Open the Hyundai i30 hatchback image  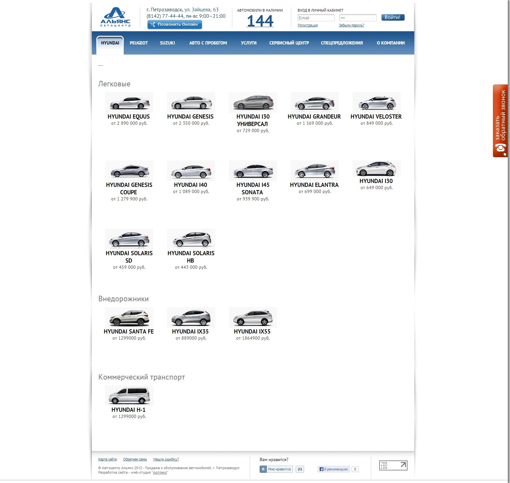click(x=377, y=169)
